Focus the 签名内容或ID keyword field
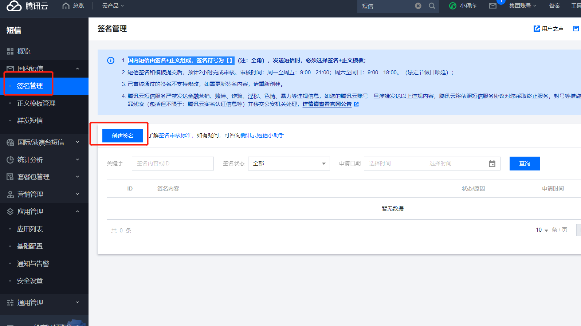The image size is (581, 326). (173, 164)
